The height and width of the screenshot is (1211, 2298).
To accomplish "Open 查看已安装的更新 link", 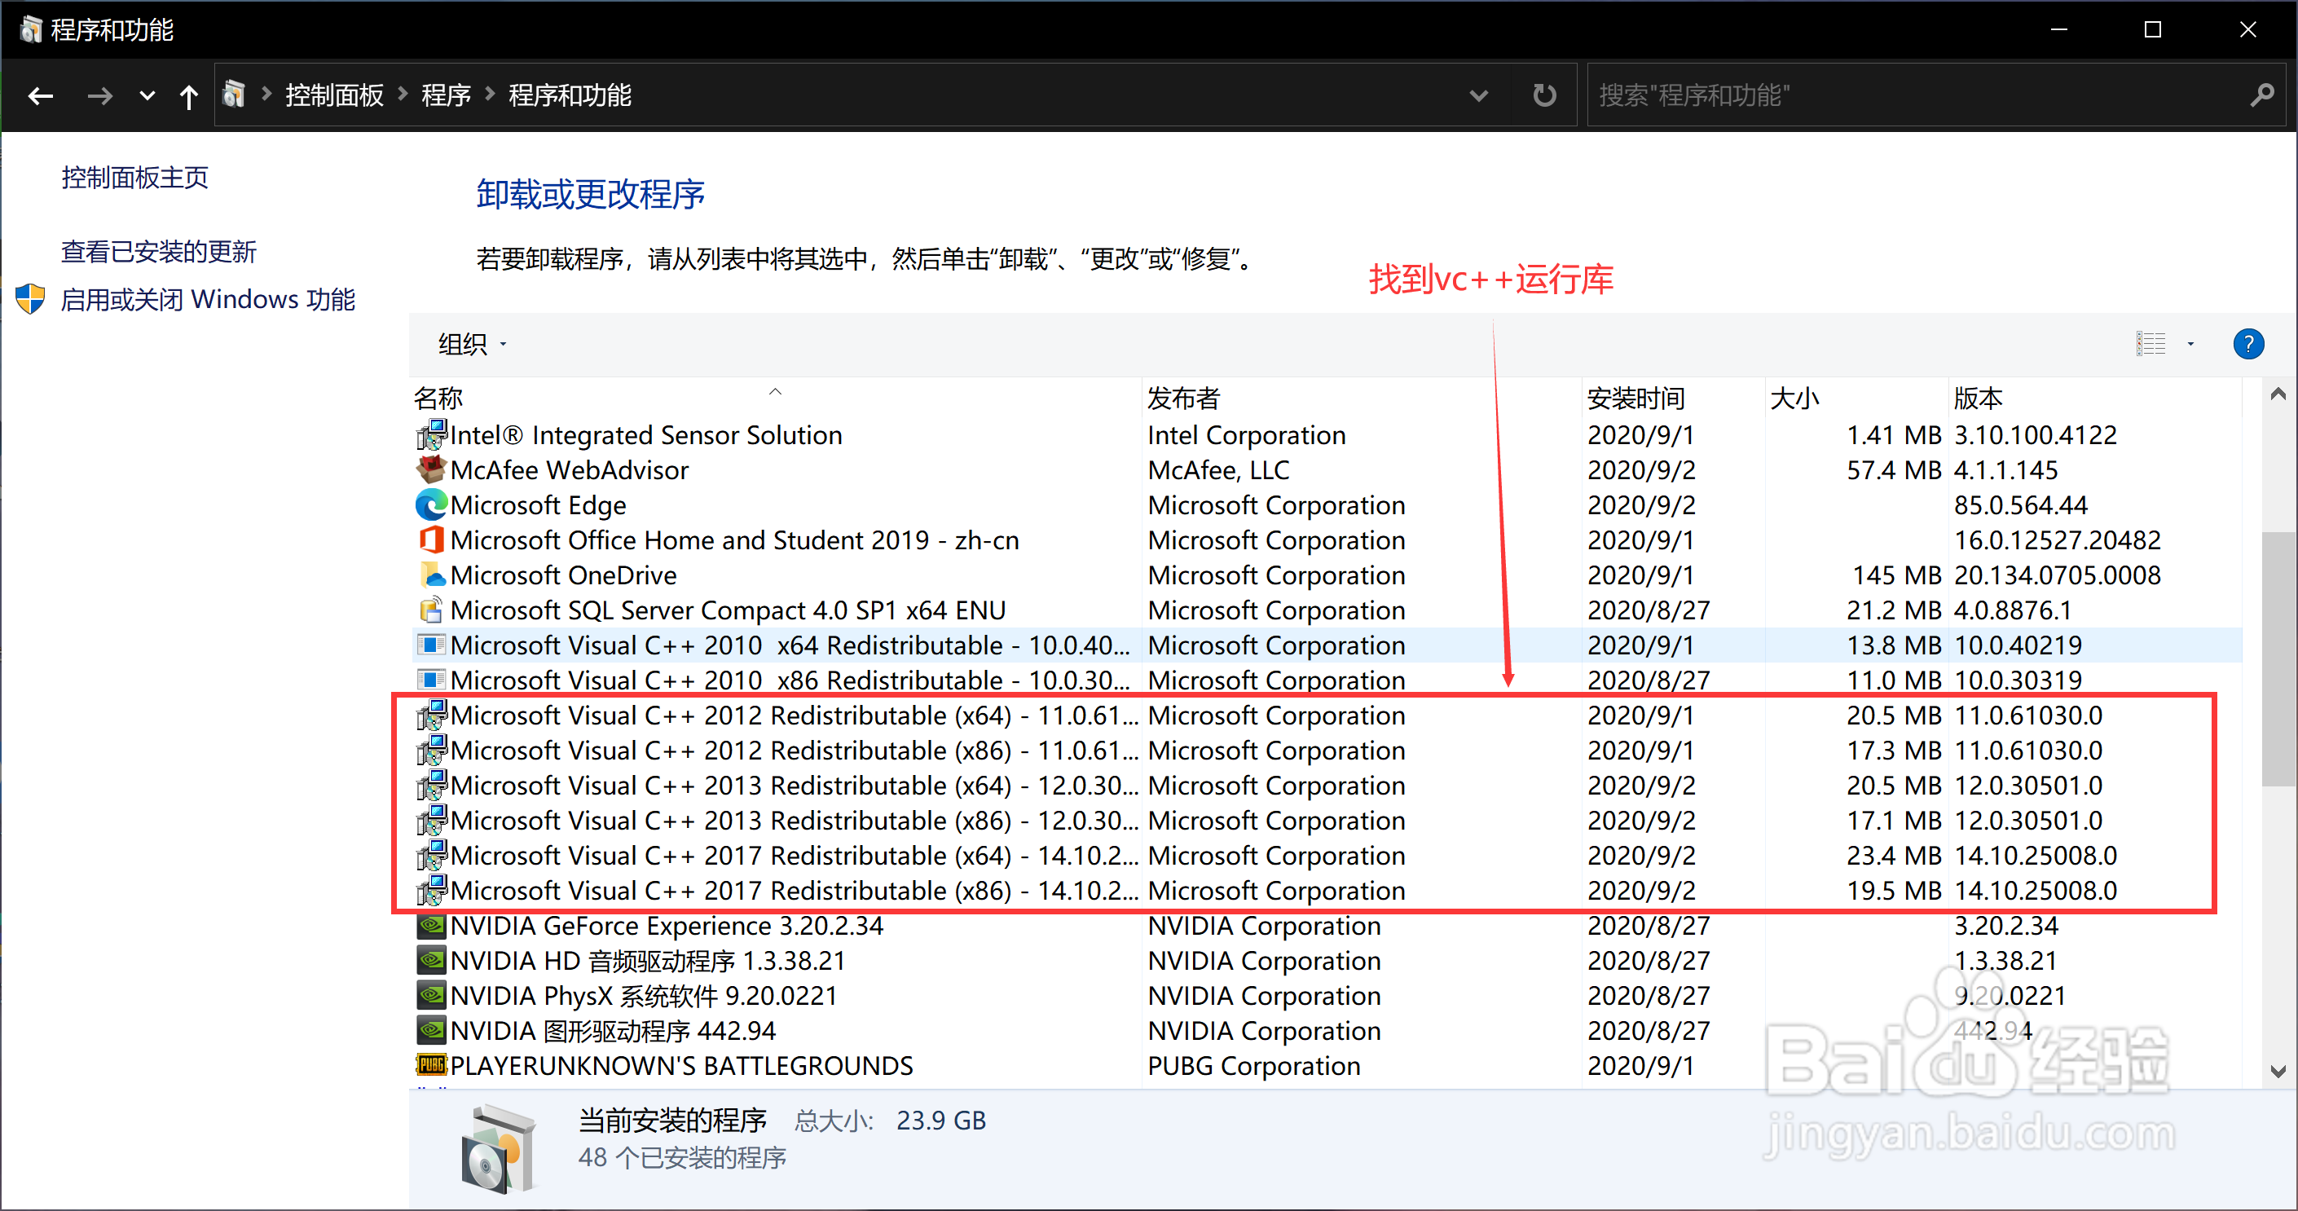I will 158,251.
